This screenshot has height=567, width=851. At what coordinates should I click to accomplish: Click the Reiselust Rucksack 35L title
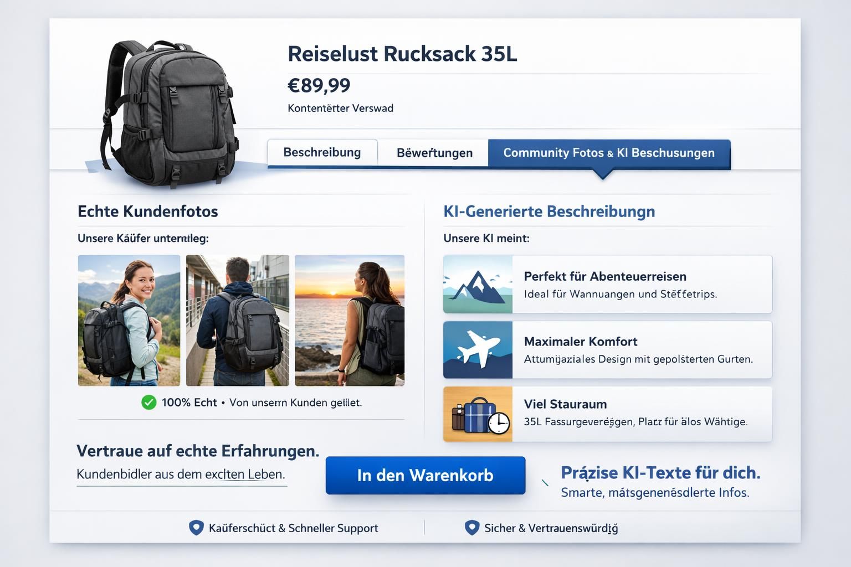tap(403, 54)
